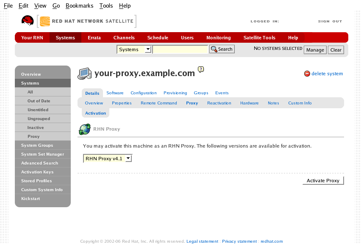The height and width of the screenshot is (244, 361).
Task: Select Unentitled in the sidebar
Action: pyautogui.click(x=43, y=110)
